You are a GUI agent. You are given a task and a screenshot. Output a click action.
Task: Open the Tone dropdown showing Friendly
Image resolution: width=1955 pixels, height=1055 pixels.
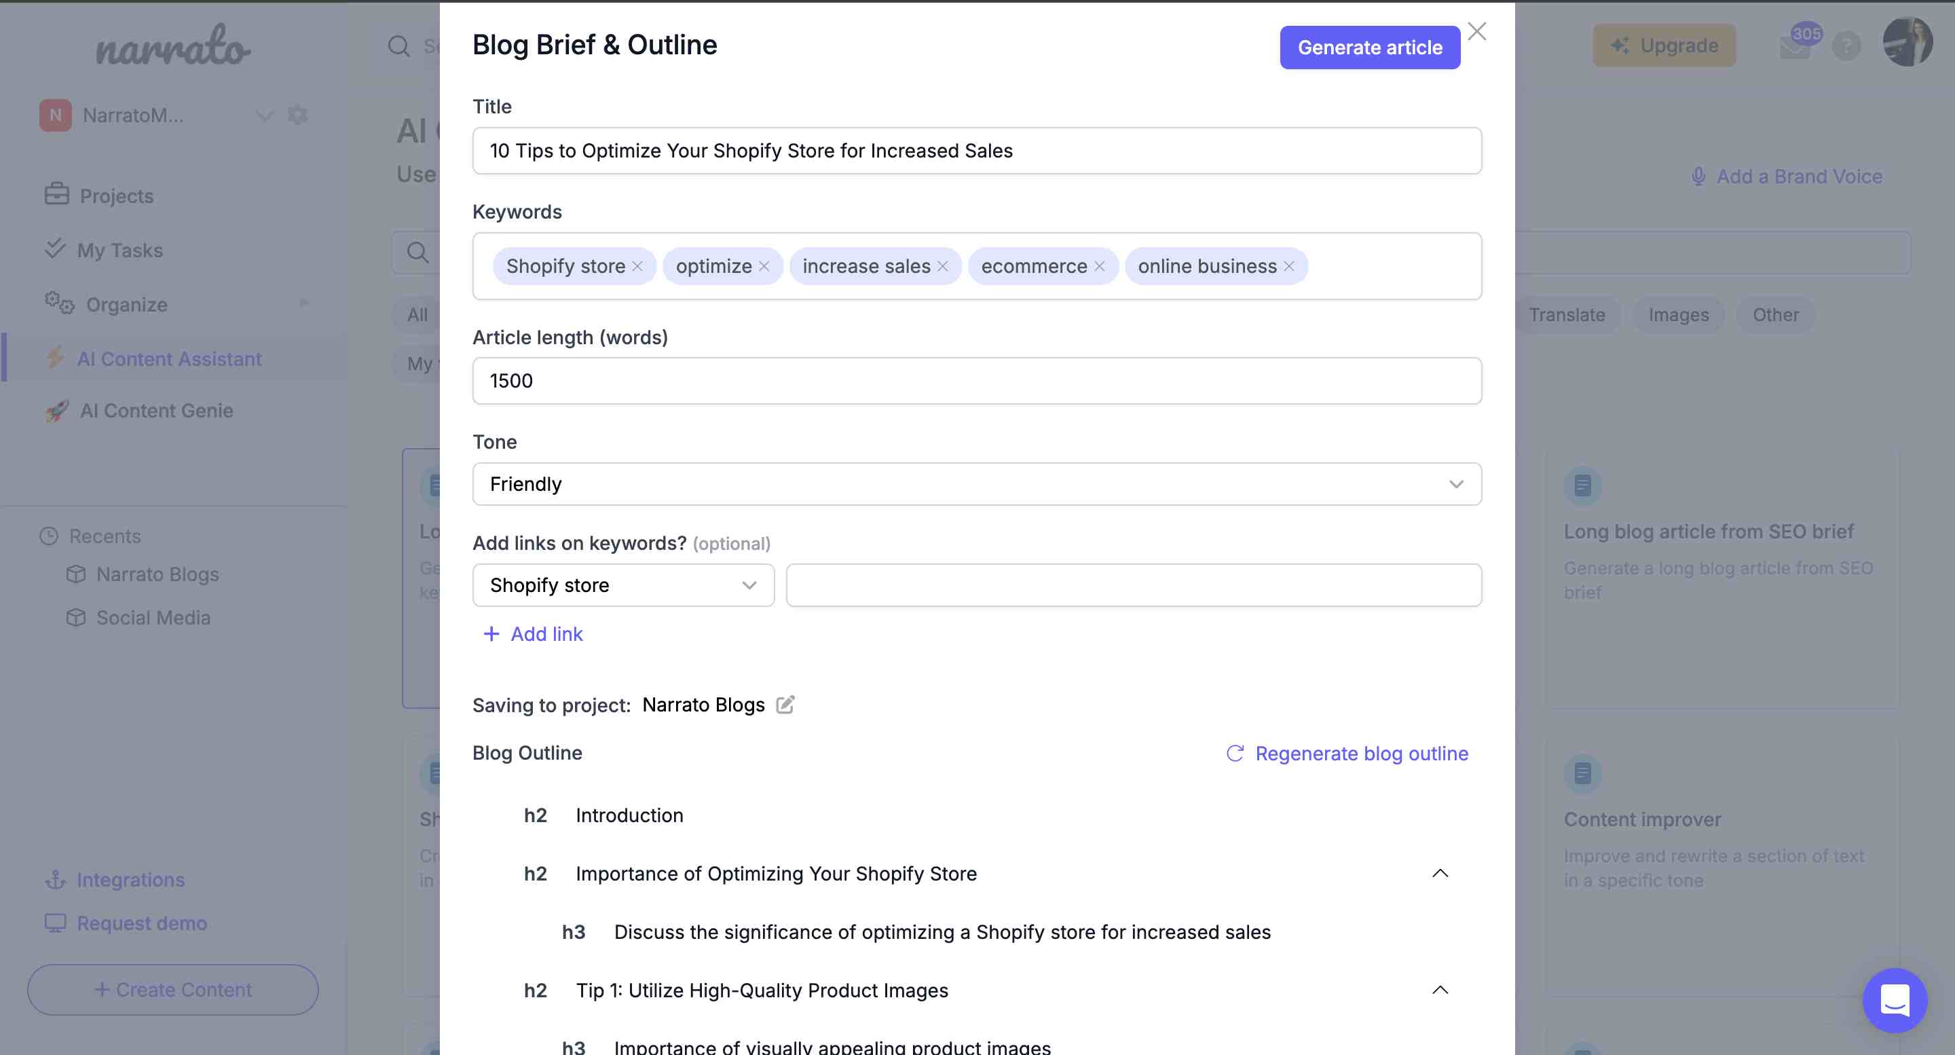click(976, 484)
